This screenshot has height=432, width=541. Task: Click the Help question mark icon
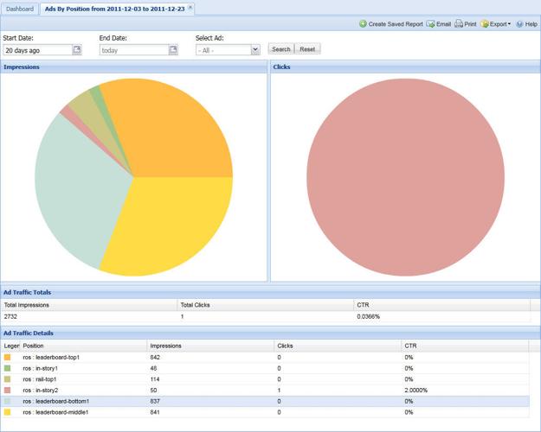click(520, 24)
